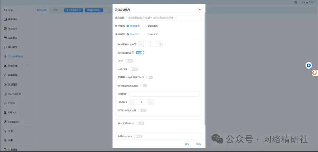Click 添加 to confirm the new rule

[198, 144]
